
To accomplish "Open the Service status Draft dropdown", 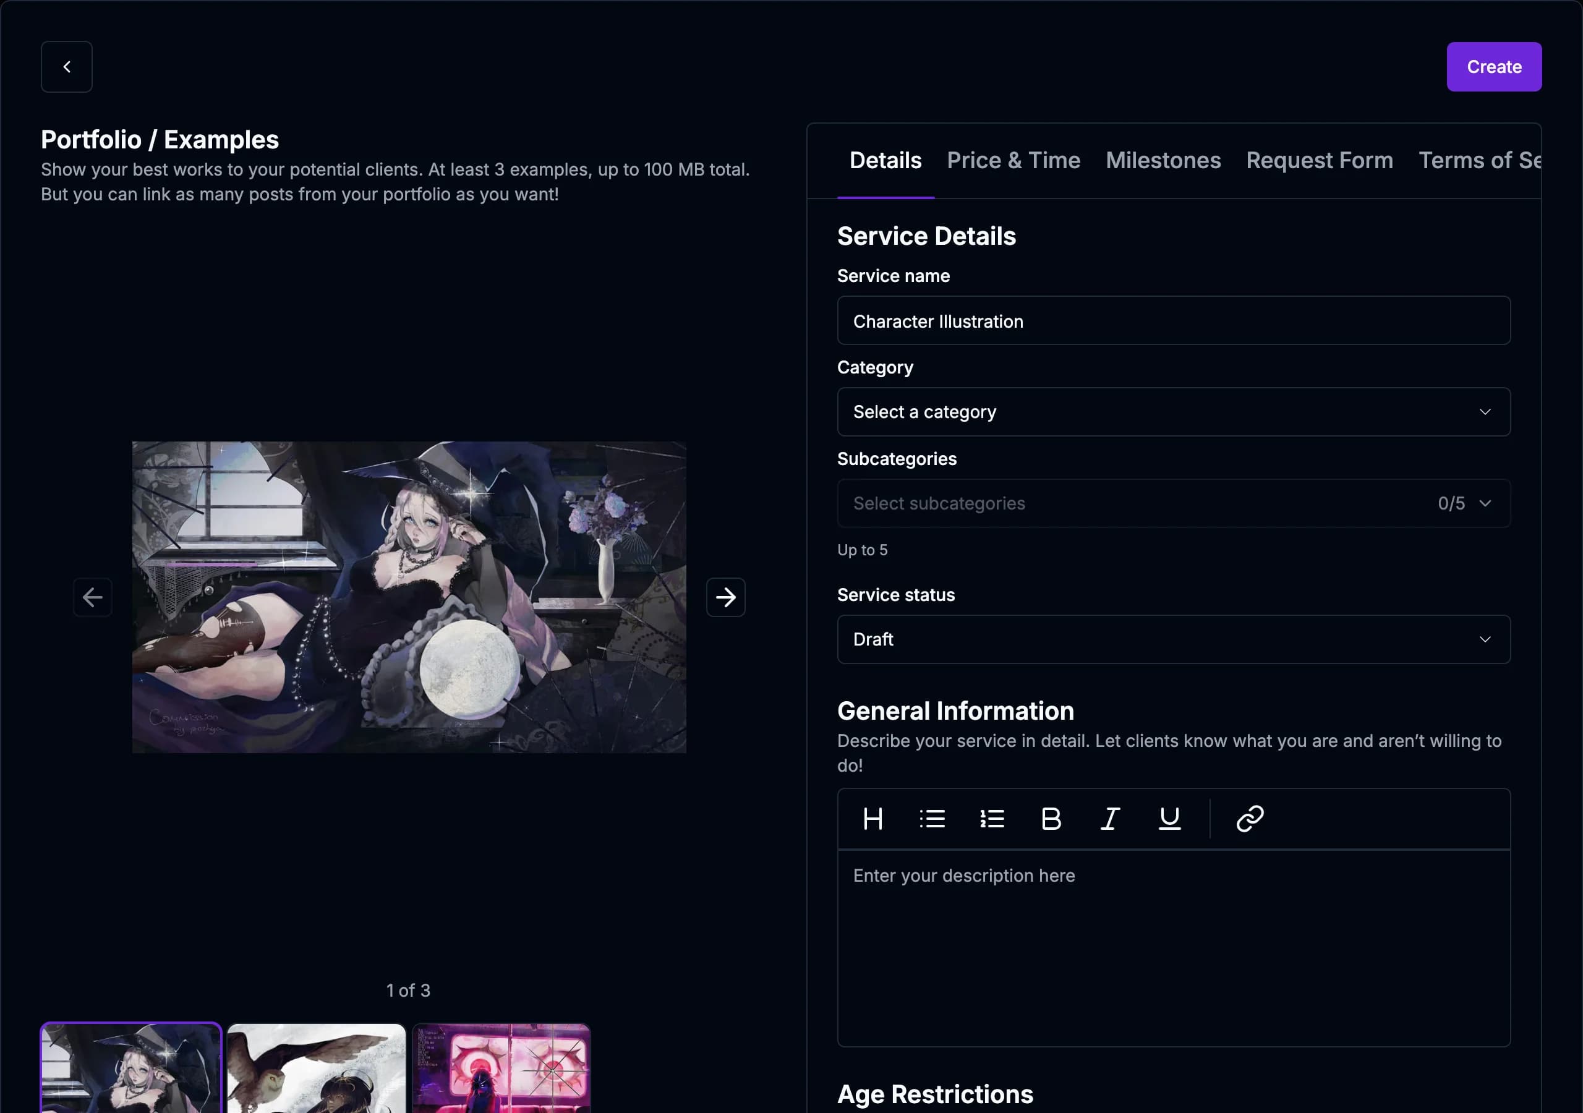I will point(1174,639).
